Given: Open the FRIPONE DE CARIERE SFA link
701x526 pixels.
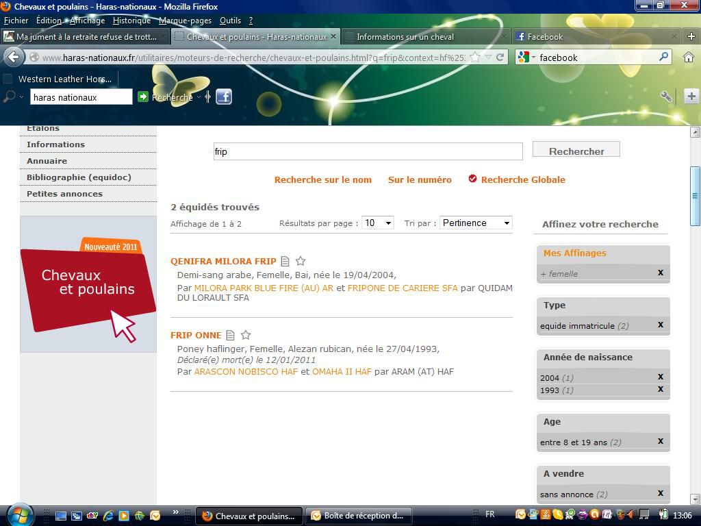Looking at the screenshot, I should [402, 288].
